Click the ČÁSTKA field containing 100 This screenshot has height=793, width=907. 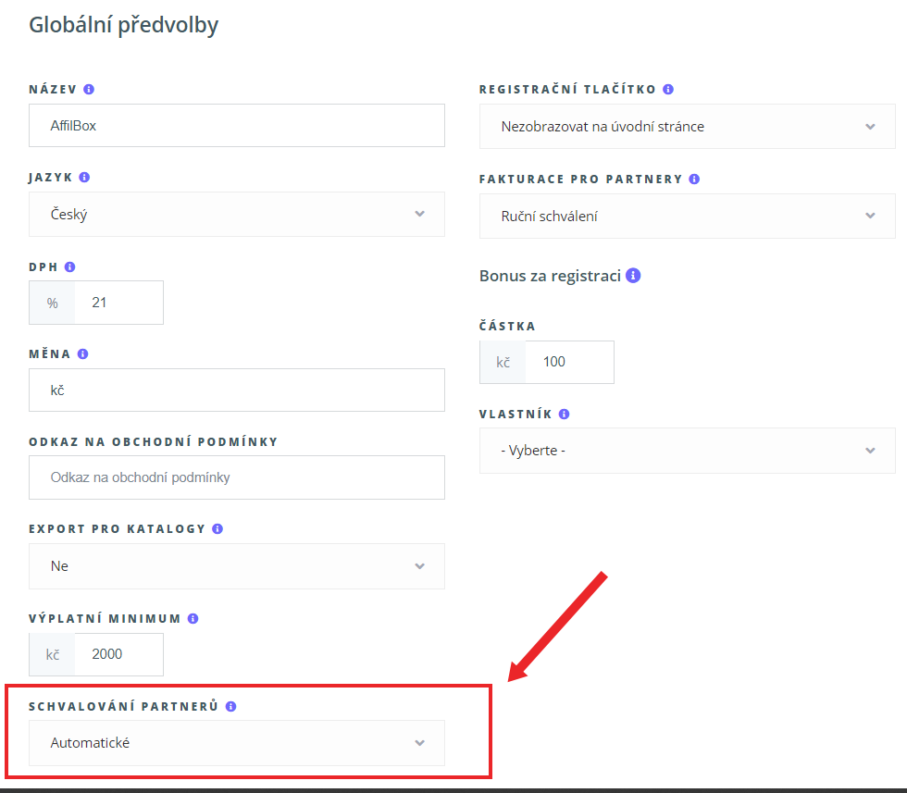point(569,362)
